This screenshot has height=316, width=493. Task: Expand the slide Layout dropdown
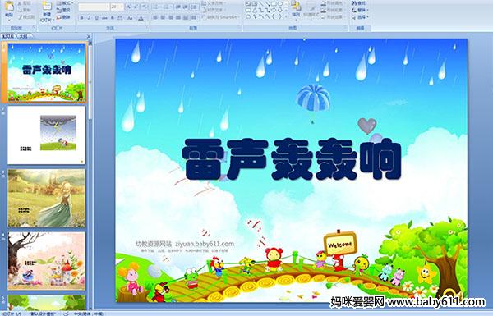click(x=64, y=3)
